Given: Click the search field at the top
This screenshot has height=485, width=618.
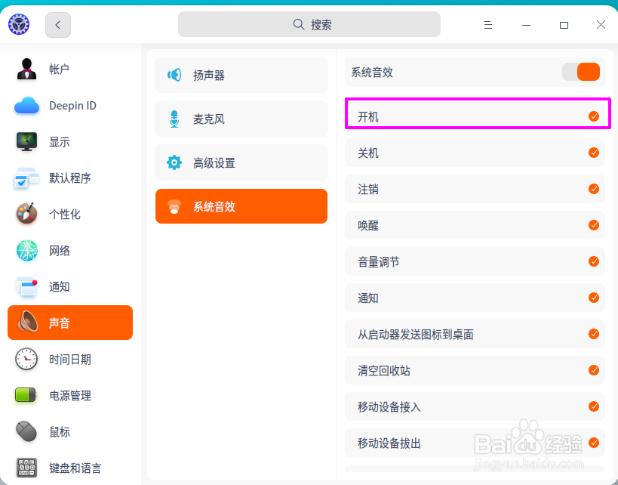Looking at the screenshot, I should [x=309, y=24].
